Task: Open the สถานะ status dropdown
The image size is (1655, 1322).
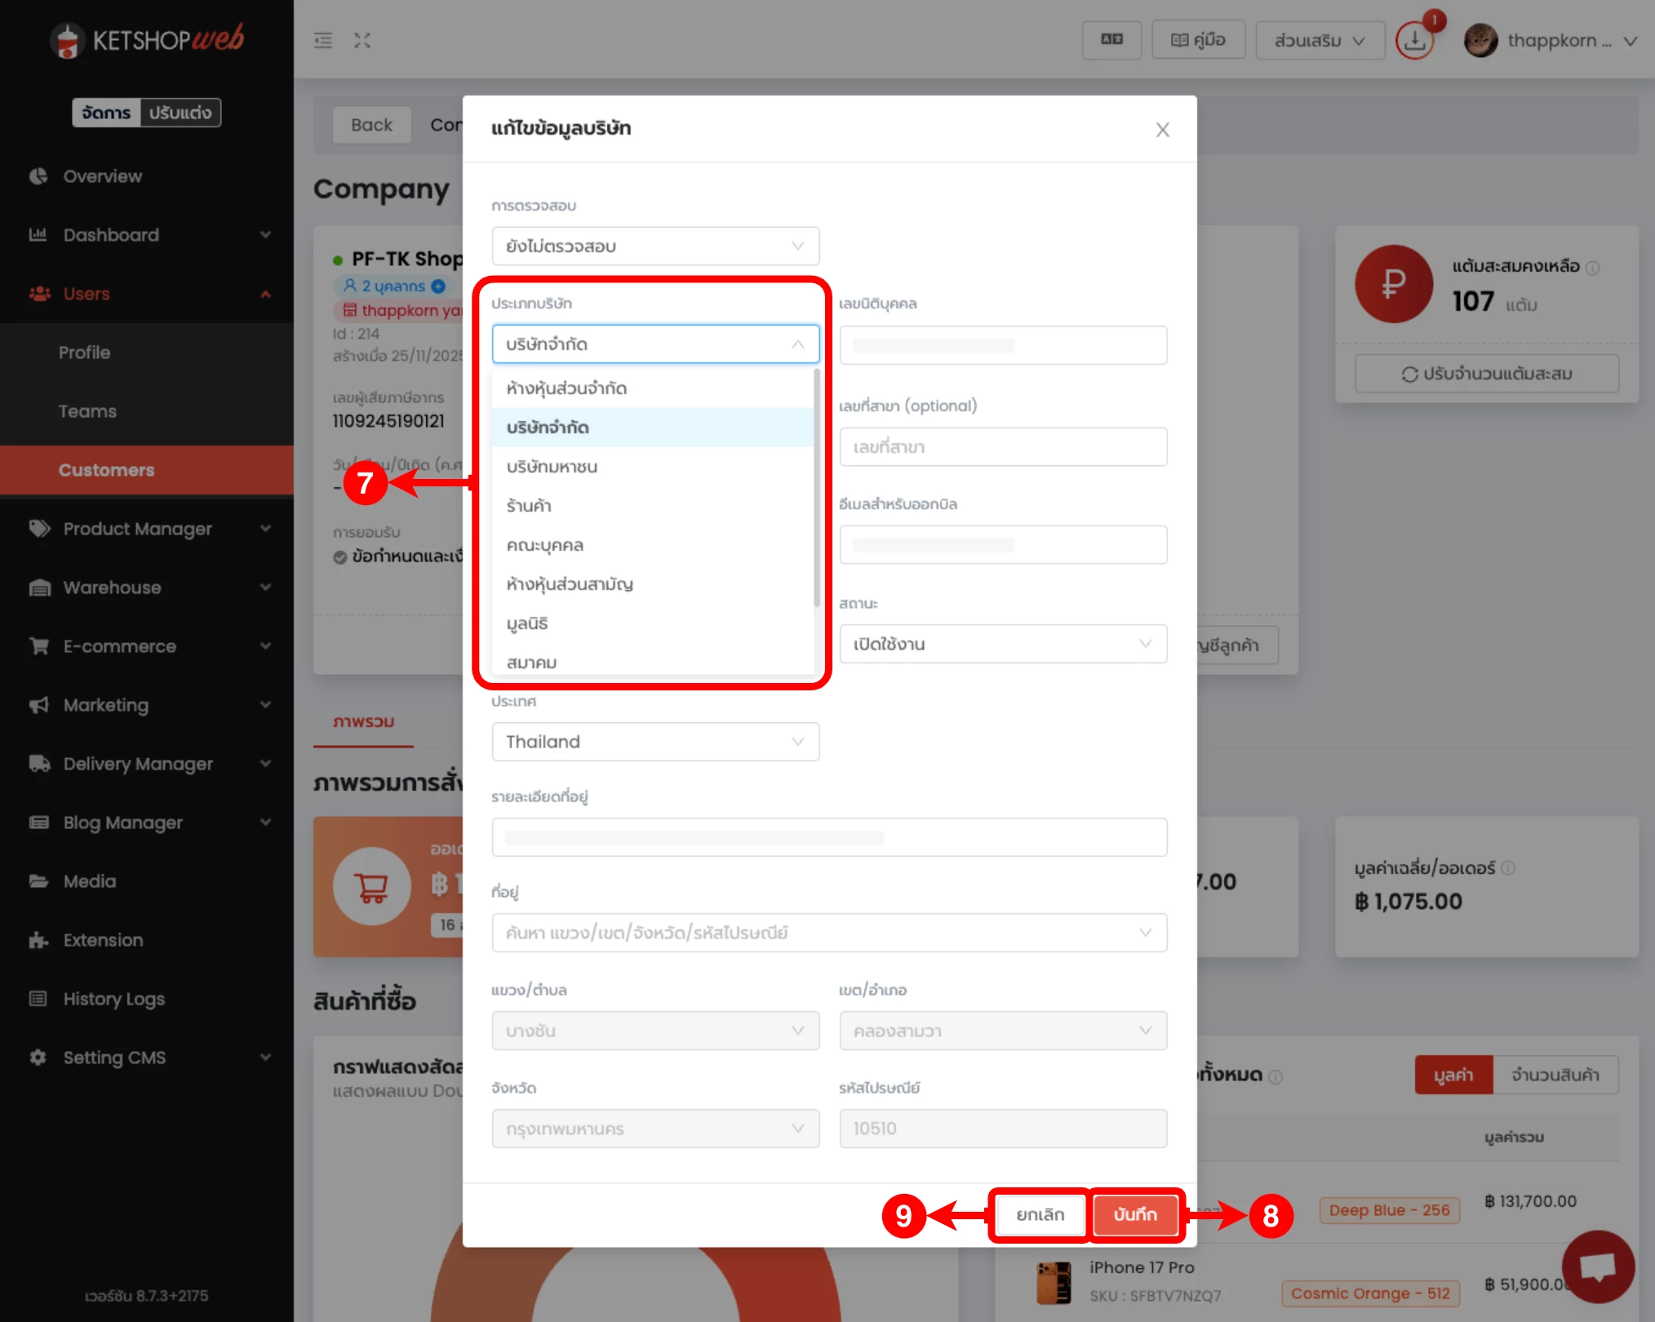Action: [1003, 644]
